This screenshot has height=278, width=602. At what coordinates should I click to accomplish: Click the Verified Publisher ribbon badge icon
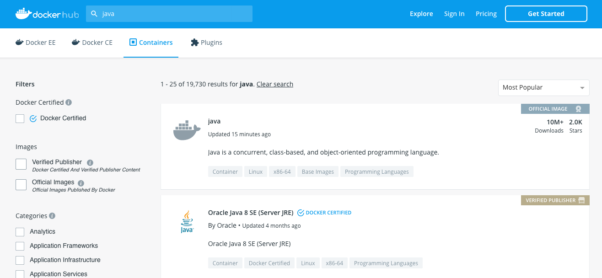coord(581,200)
